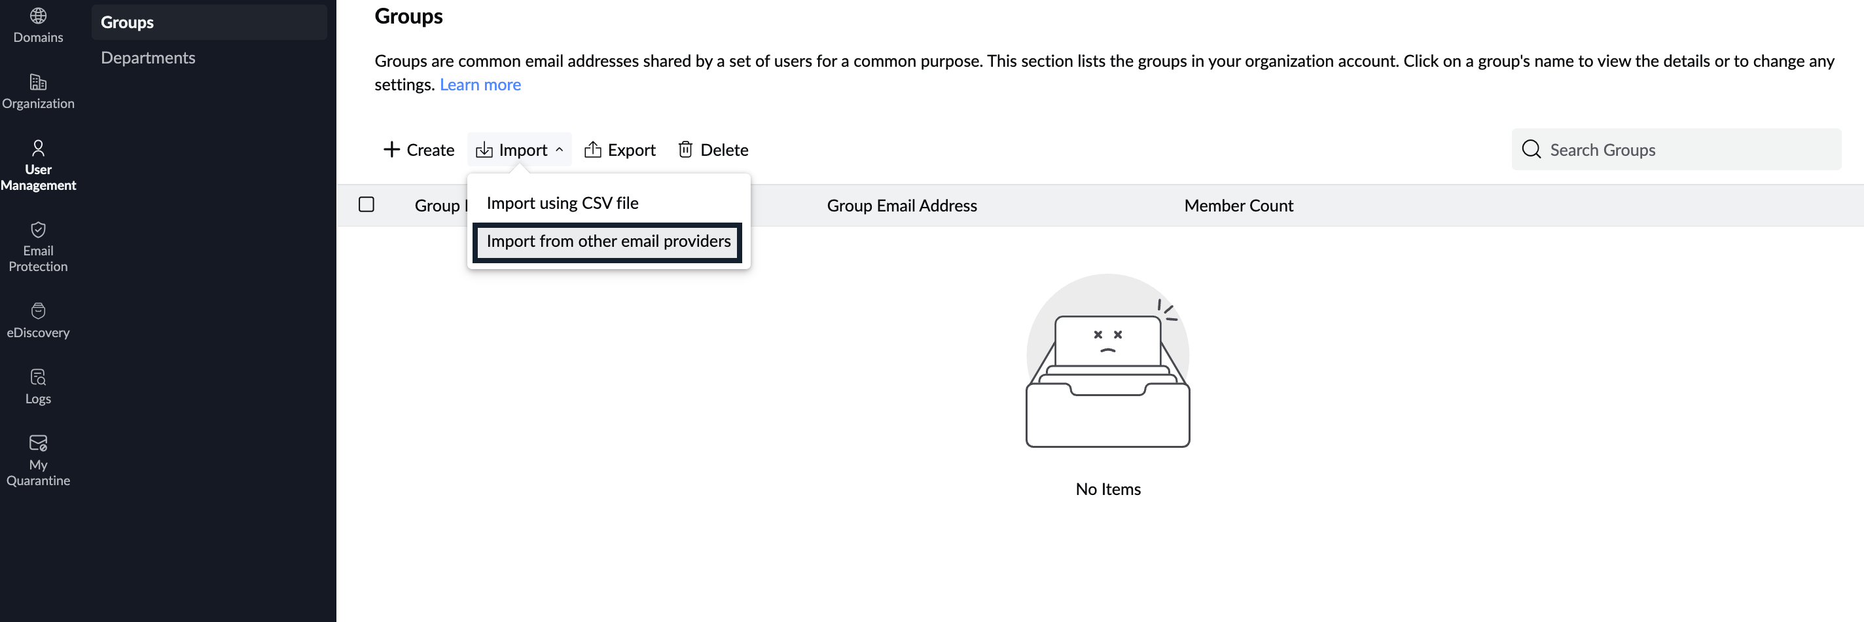
Task: Click the Member Count column header
Action: coord(1238,206)
